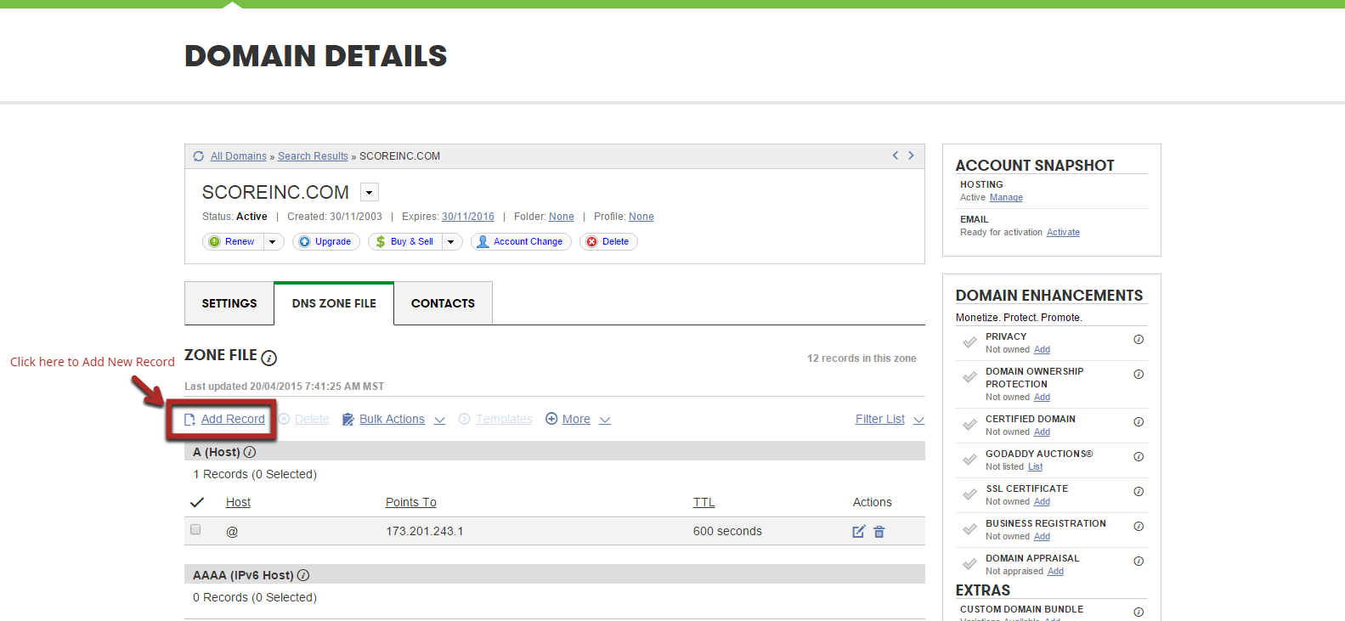Expand the Bulk Actions menu
This screenshot has height=621, width=1345.
(x=439, y=420)
